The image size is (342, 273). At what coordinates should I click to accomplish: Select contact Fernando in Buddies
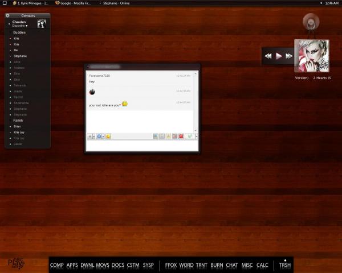point(20,85)
